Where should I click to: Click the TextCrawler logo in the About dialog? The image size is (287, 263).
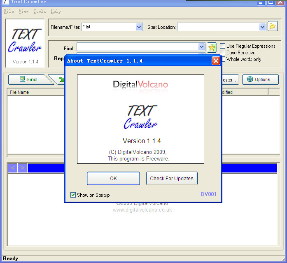coord(140,117)
